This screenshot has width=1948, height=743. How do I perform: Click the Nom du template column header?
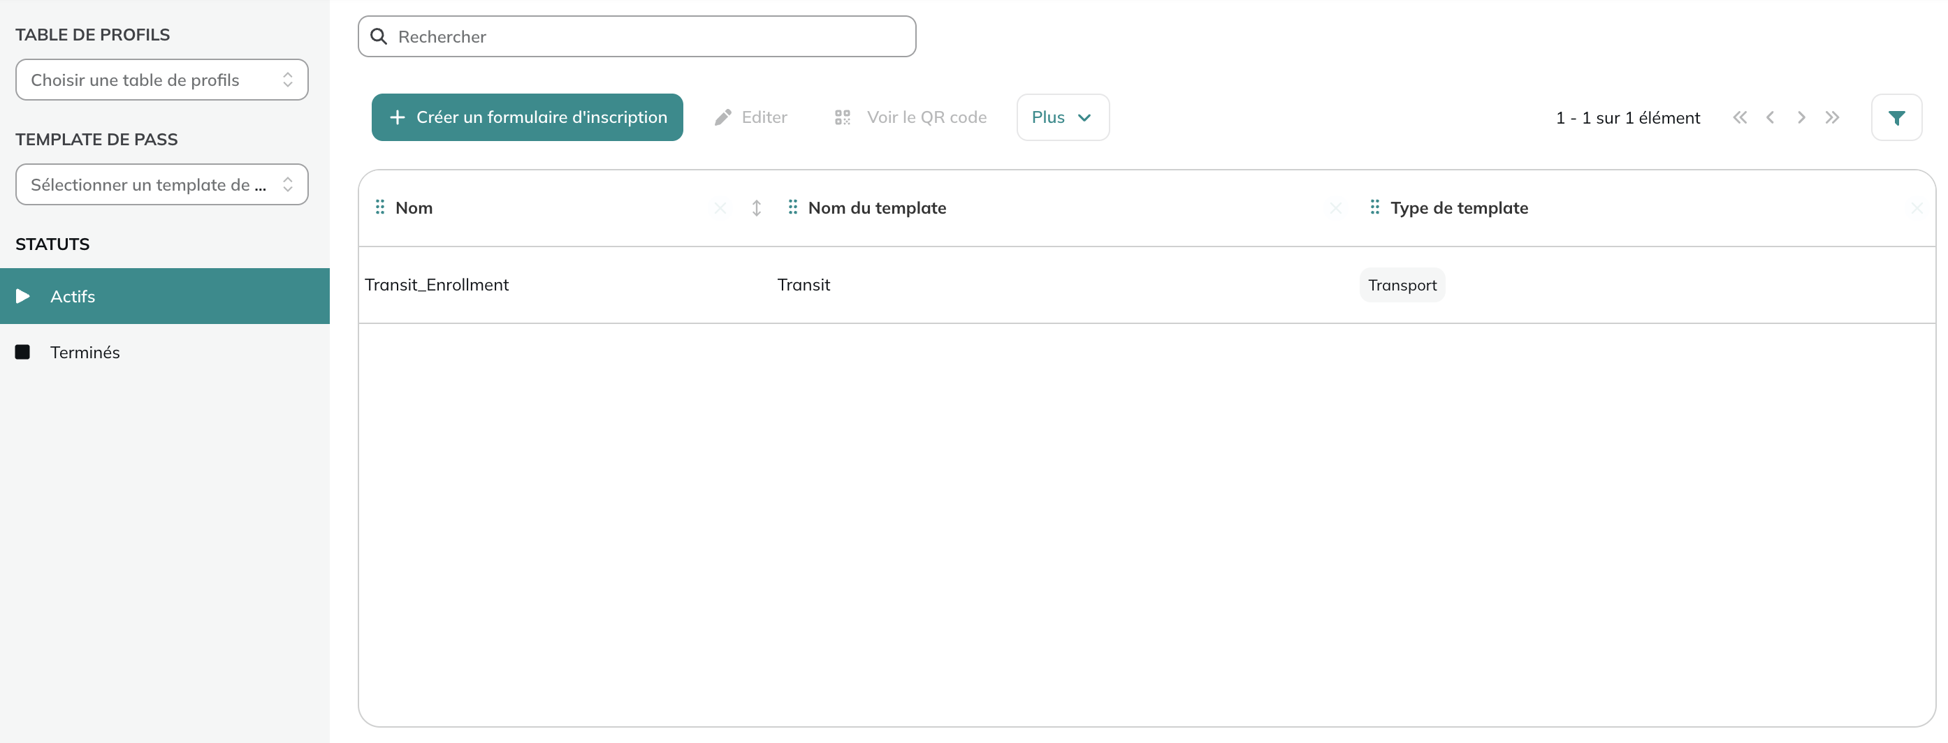[877, 208]
